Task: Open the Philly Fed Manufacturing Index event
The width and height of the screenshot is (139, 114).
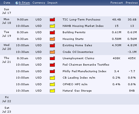Action: (x=84, y=71)
